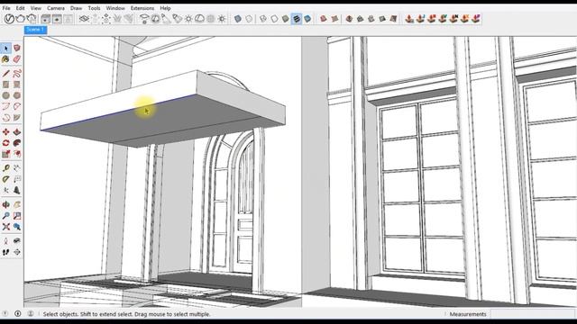Pick the Circle tool
Viewport: 577px width, 324px height.
click(x=6, y=95)
